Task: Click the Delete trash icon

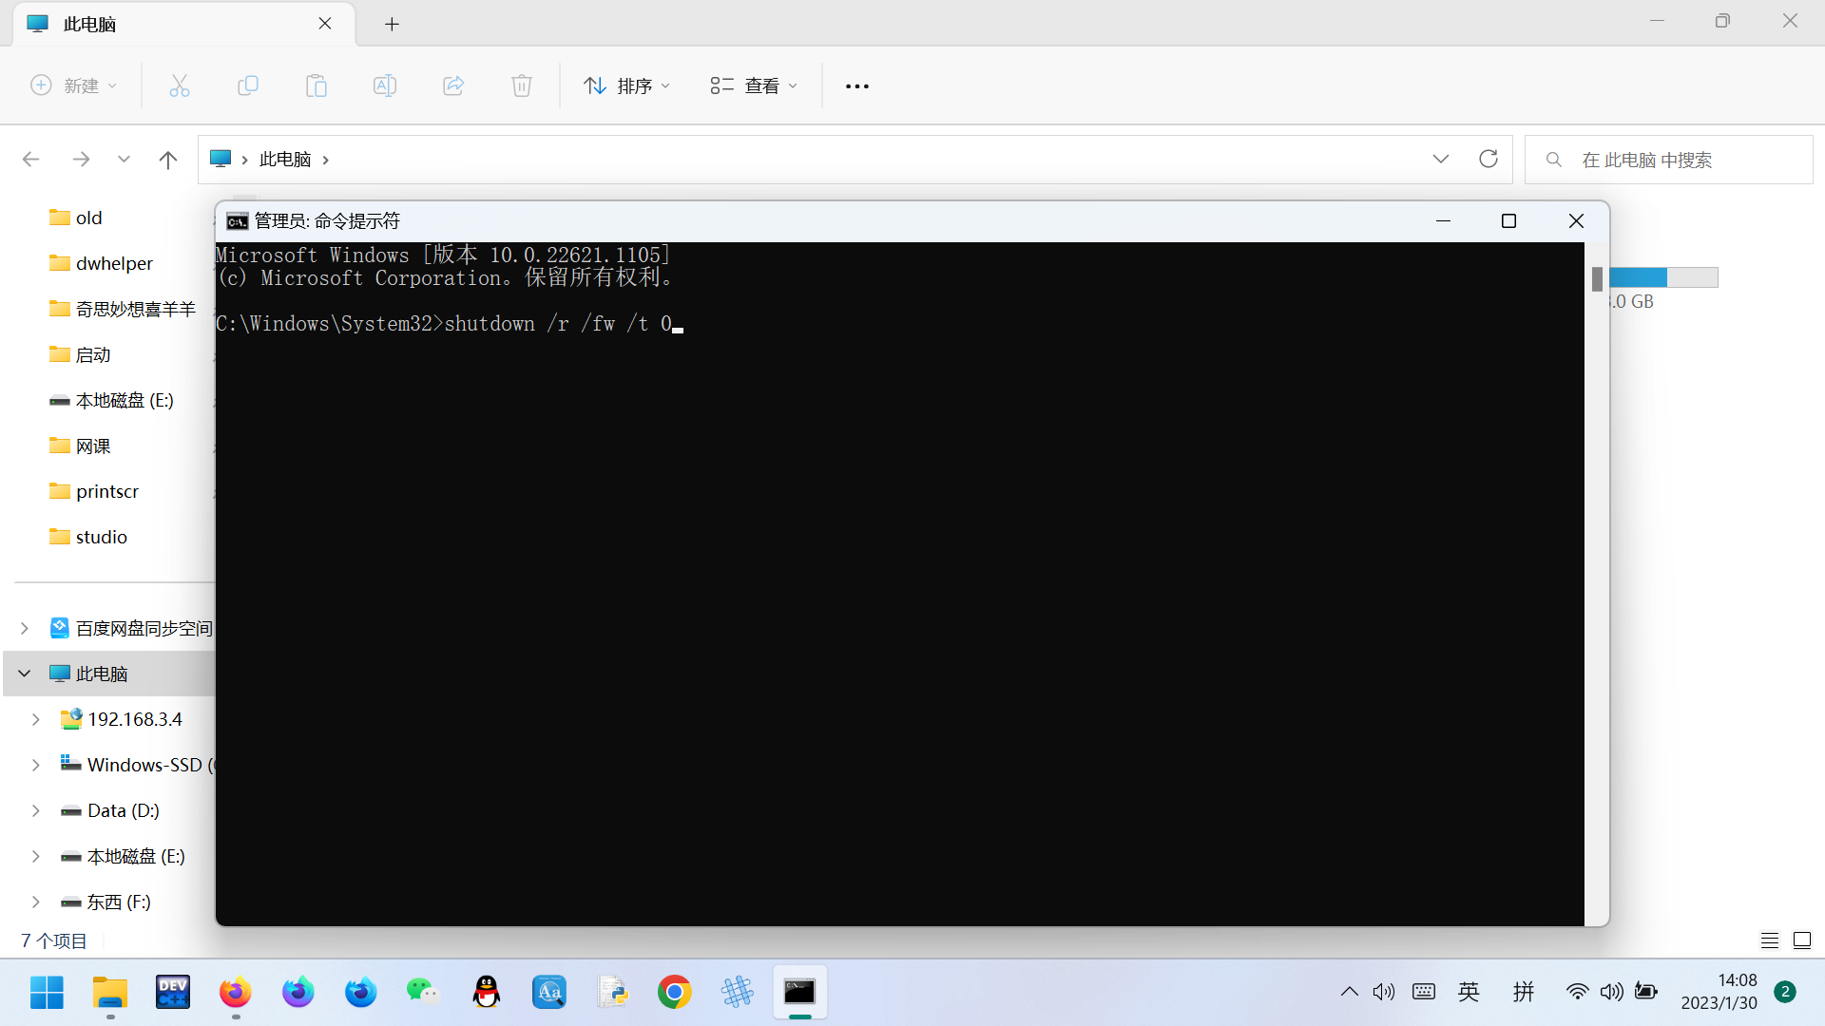Action: tap(521, 85)
